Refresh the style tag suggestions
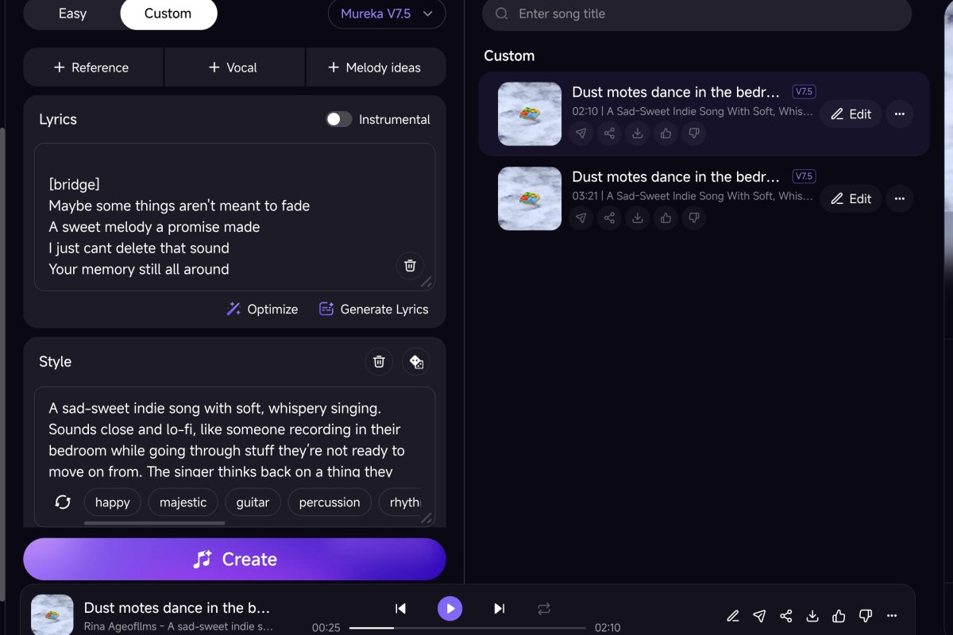Image resolution: width=953 pixels, height=635 pixels. (x=63, y=502)
